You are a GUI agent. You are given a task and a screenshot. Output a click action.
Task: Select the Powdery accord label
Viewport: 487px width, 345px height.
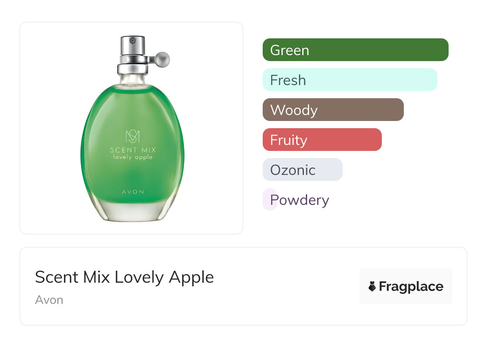pos(299,200)
